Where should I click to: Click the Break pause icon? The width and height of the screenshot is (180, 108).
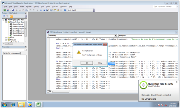41,10
